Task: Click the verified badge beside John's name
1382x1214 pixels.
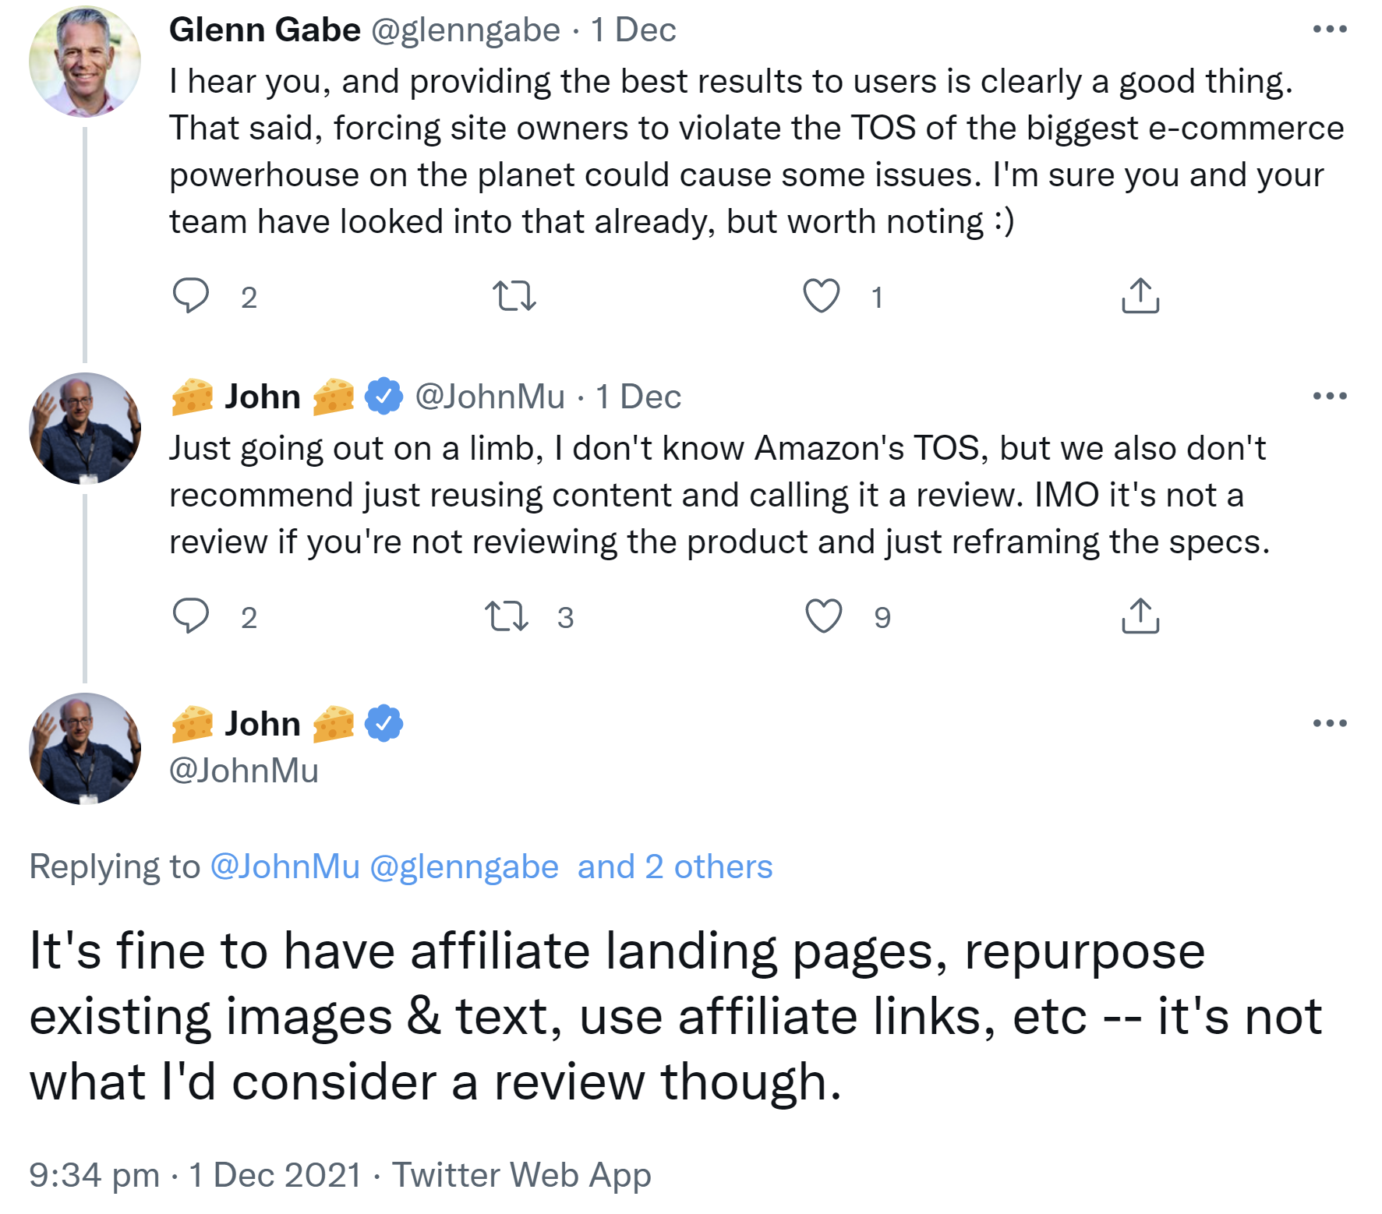Action: (x=383, y=723)
